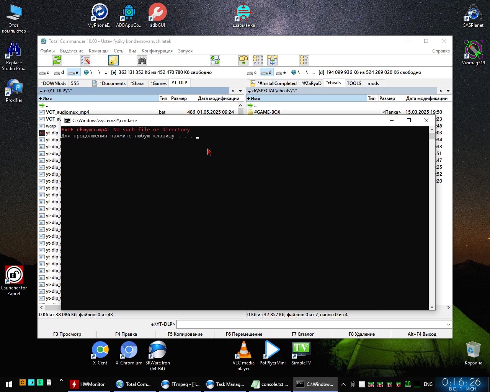Show hidden system tray icons chevron
Screen dimensions: 490x392
343,384
